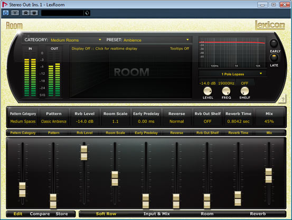
Task: Select the EARLY EQ round button
Action: (x=274, y=43)
